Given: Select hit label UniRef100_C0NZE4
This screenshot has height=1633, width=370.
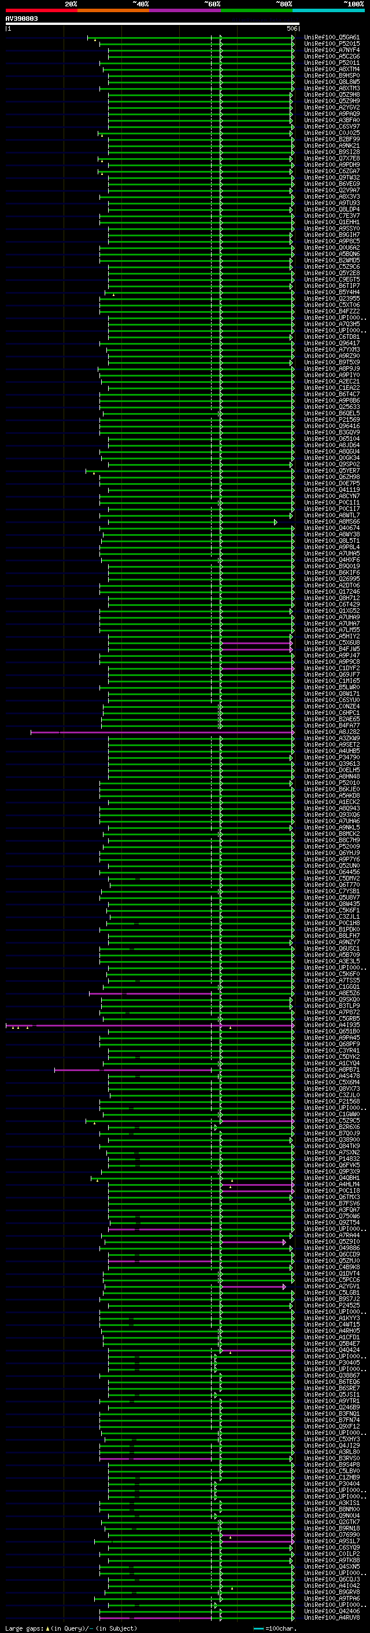Looking at the screenshot, I should click(x=331, y=706).
